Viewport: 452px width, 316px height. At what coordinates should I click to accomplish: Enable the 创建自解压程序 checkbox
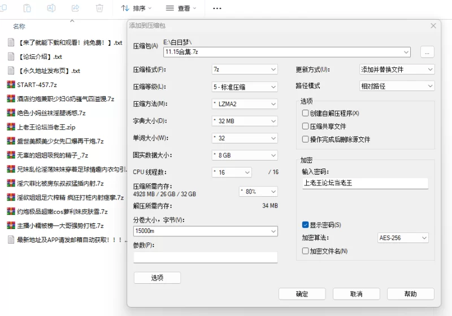(306, 113)
